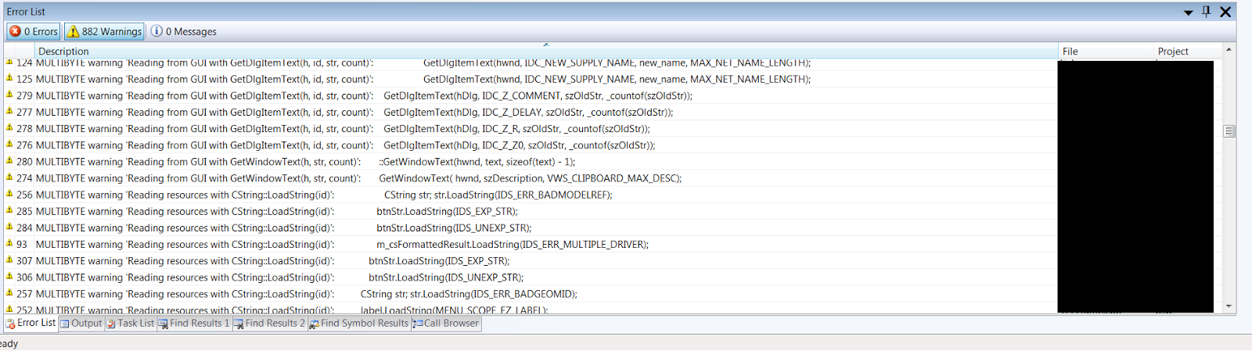This screenshot has width=1252, height=351.
Task: Toggle the 0 Errors filter button
Action: [x=34, y=31]
